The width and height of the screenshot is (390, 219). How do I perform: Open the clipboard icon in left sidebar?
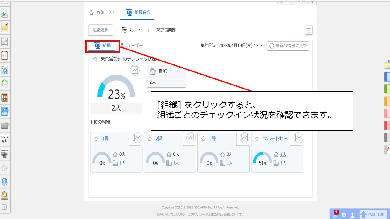(x=5, y=55)
